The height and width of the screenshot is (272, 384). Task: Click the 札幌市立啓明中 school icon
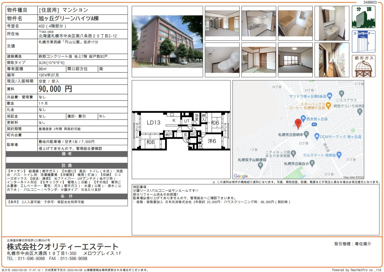(x=306, y=134)
